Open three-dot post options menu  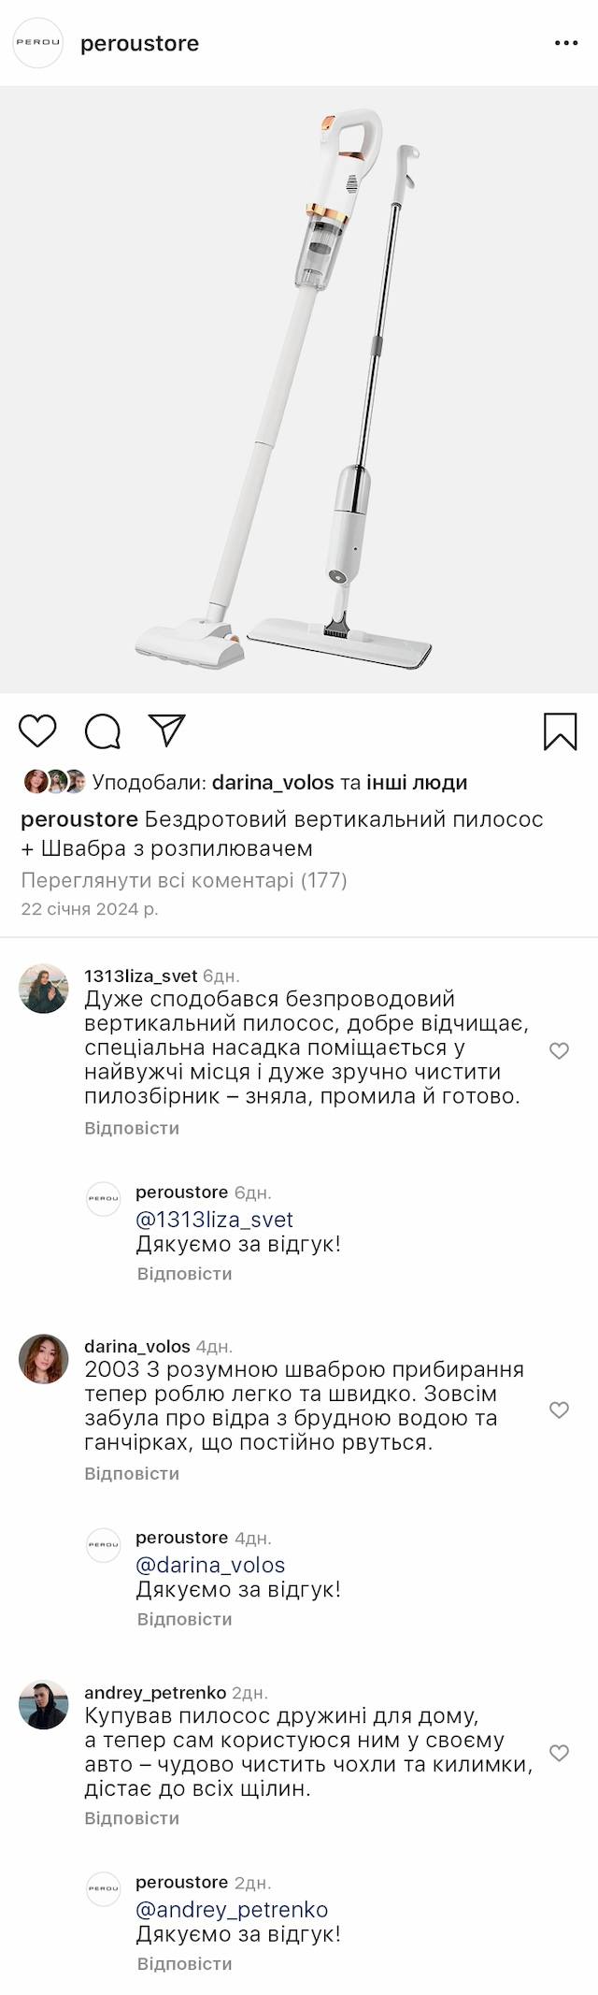tap(566, 43)
